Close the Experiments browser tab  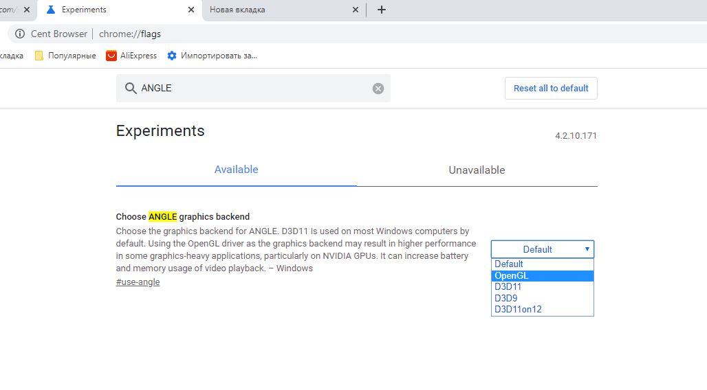(x=189, y=10)
